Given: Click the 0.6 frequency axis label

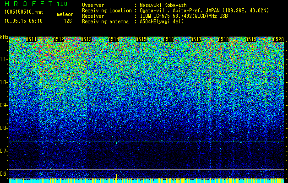Looking at the screenshot, I should click(4, 174).
